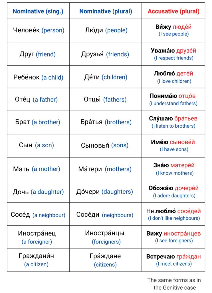Click the phrase 'Встречаю граждан'
The height and width of the screenshot is (293, 212).
[x=173, y=257]
